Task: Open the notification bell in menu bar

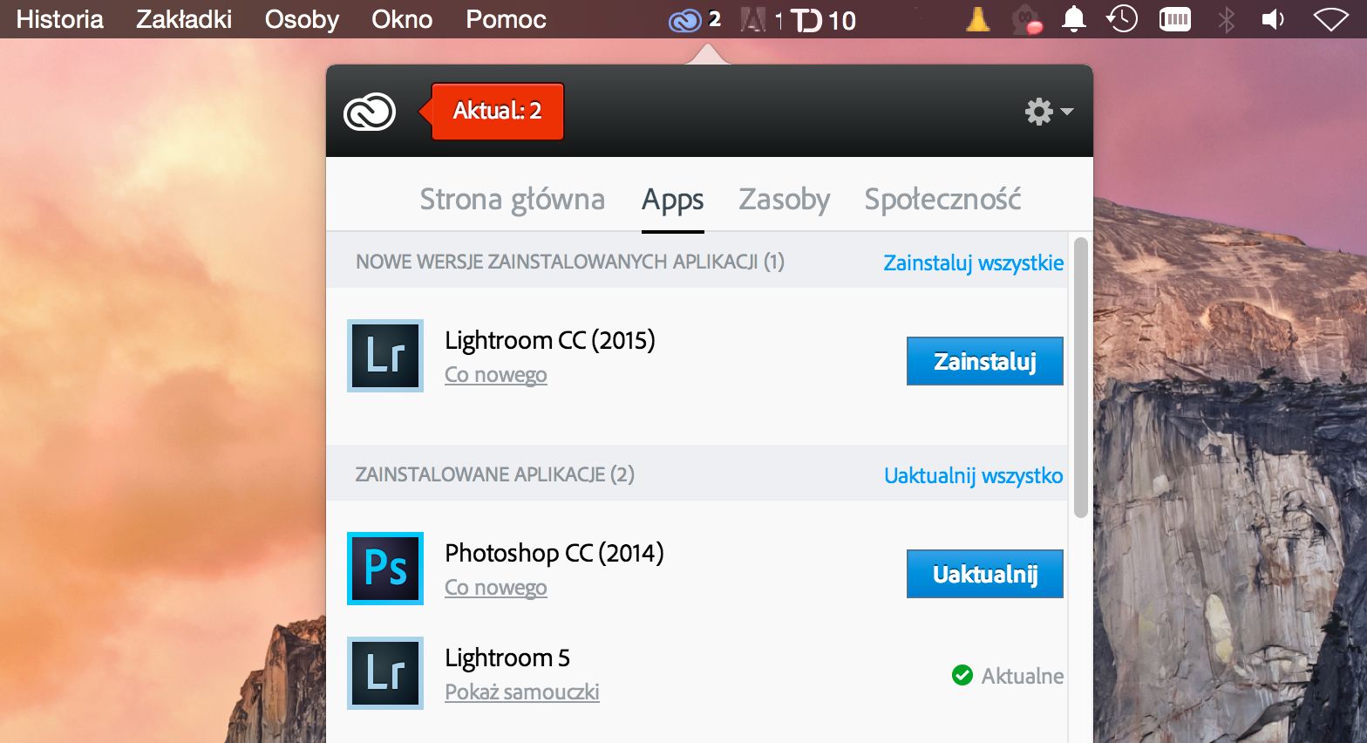Action: [1074, 19]
